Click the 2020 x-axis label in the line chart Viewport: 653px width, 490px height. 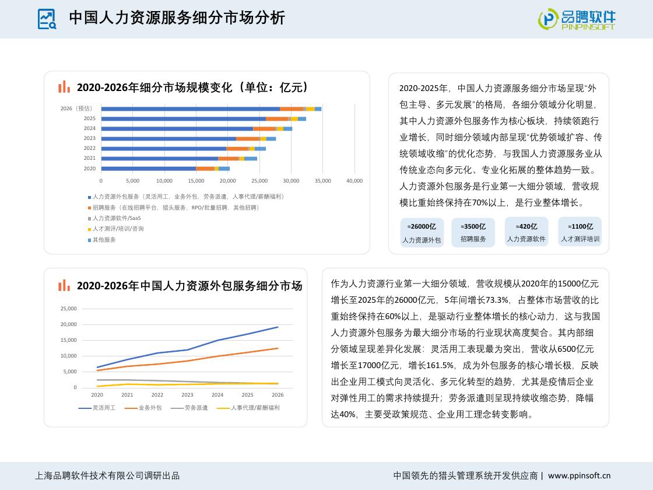(97, 395)
